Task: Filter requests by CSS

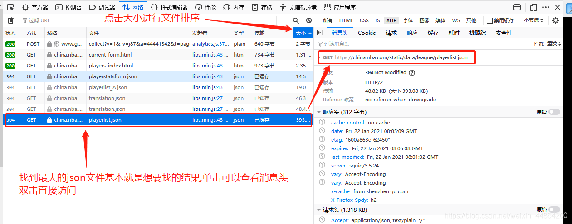Action: pos(364,20)
